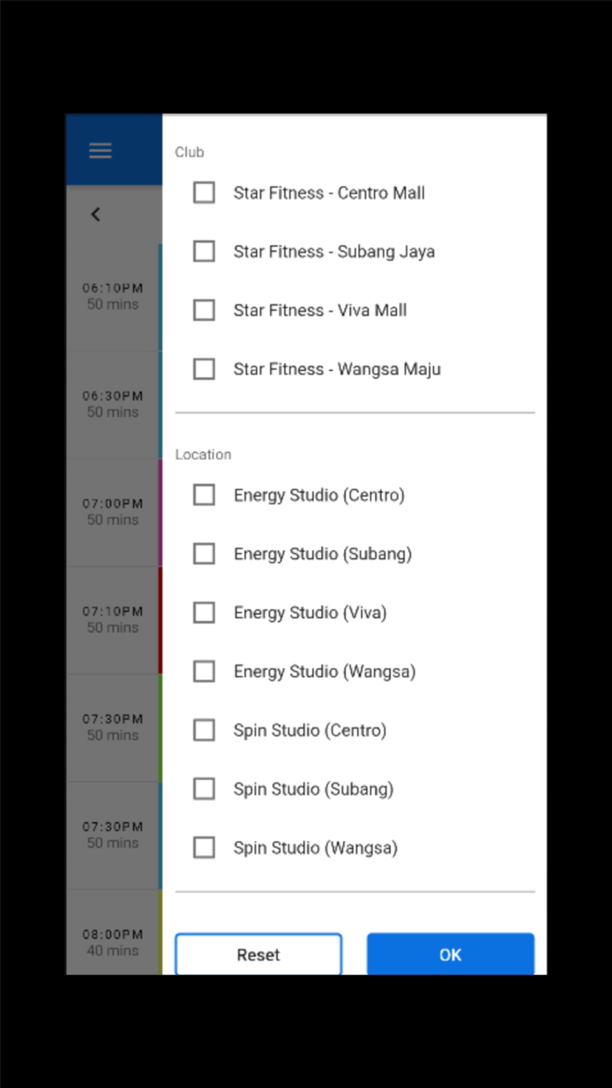Viewport: 612px width, 1088px height.
Task: Open the 07:00PM 50 mins session
Action: (x=112, y=512)
